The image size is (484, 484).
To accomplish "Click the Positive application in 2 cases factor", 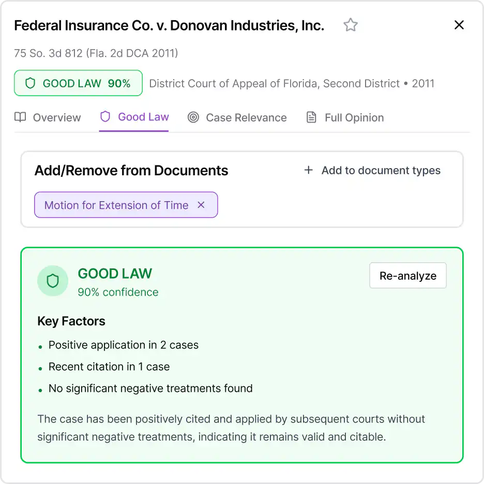I will pos(123,345).
